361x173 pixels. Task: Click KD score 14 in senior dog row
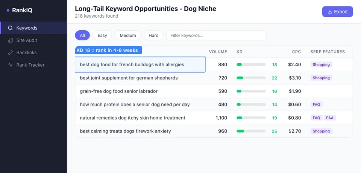tap(275, 104)
